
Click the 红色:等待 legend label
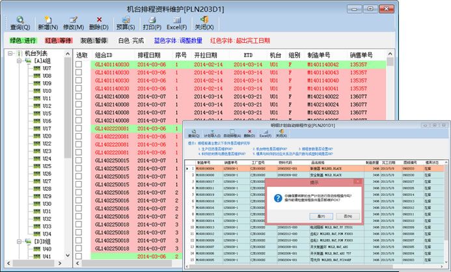tap(59, 41)
